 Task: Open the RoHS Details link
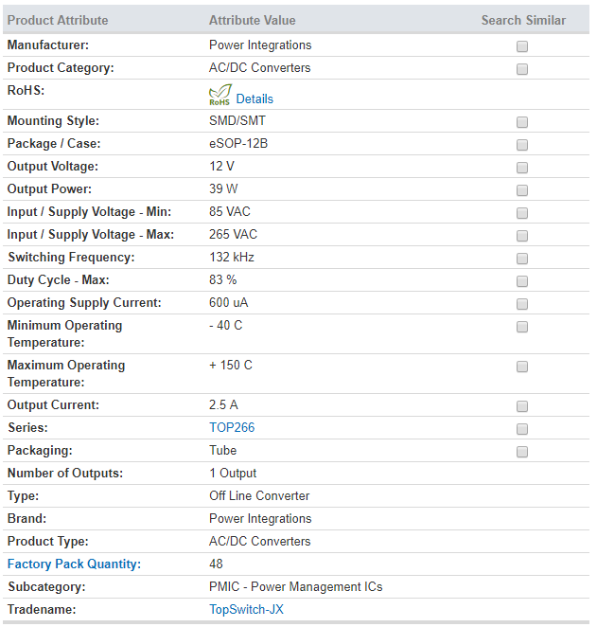pos(255,99)
